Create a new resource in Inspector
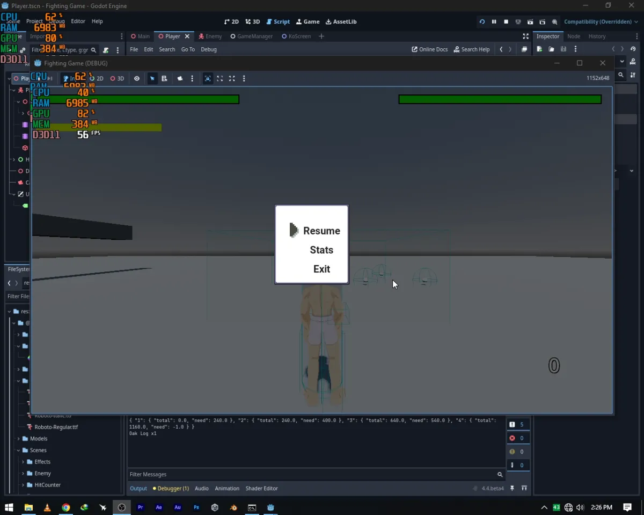The image size is (644, 515). (x=539, y=49)
